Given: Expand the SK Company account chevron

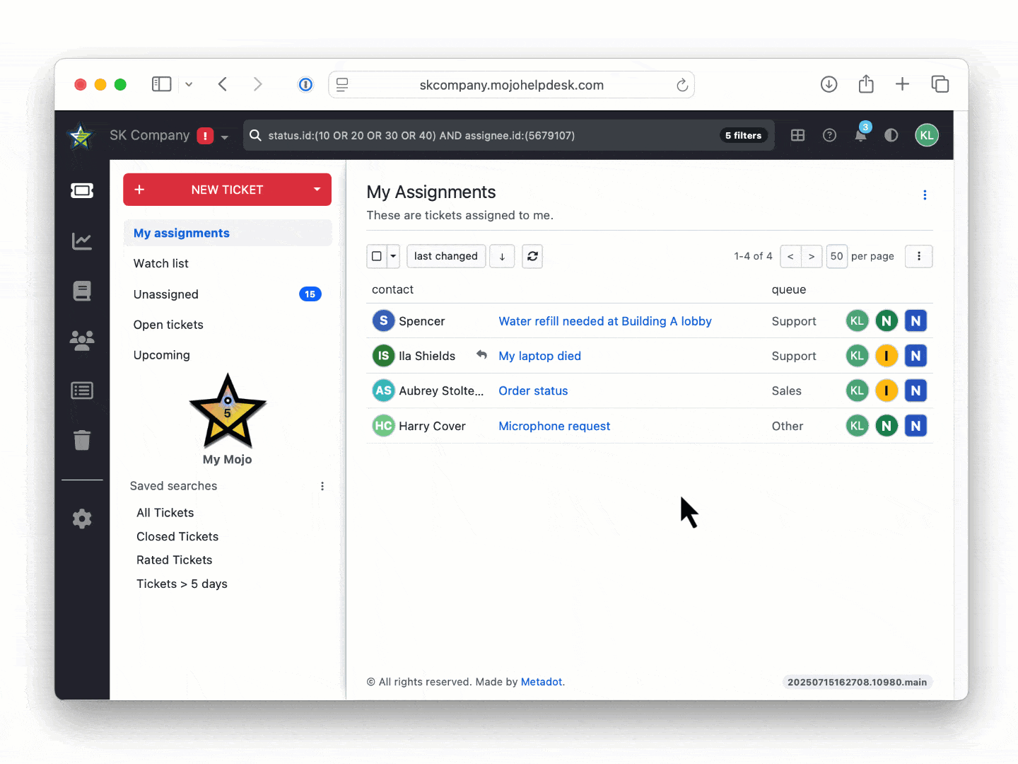Looking at the screenshot, I should (x=225, y=136).
